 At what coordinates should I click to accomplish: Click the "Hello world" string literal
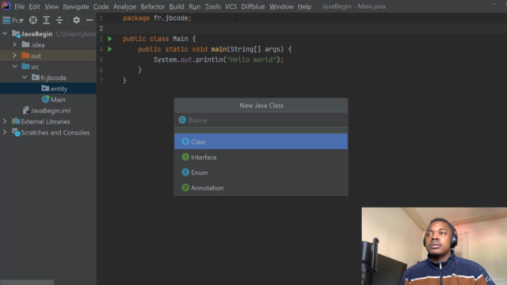point(251,60)
